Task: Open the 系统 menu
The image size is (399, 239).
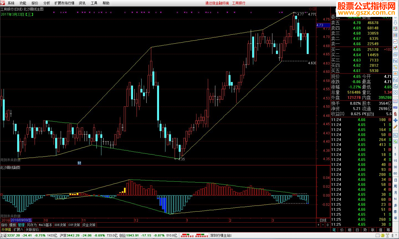Action: coord(11,3)
